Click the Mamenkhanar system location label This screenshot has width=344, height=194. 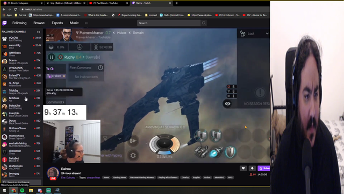click(91, 32)
